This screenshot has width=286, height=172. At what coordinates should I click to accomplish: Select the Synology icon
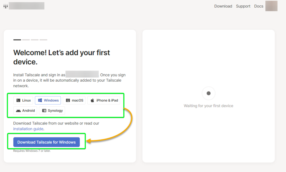click(x=44, y=110)
